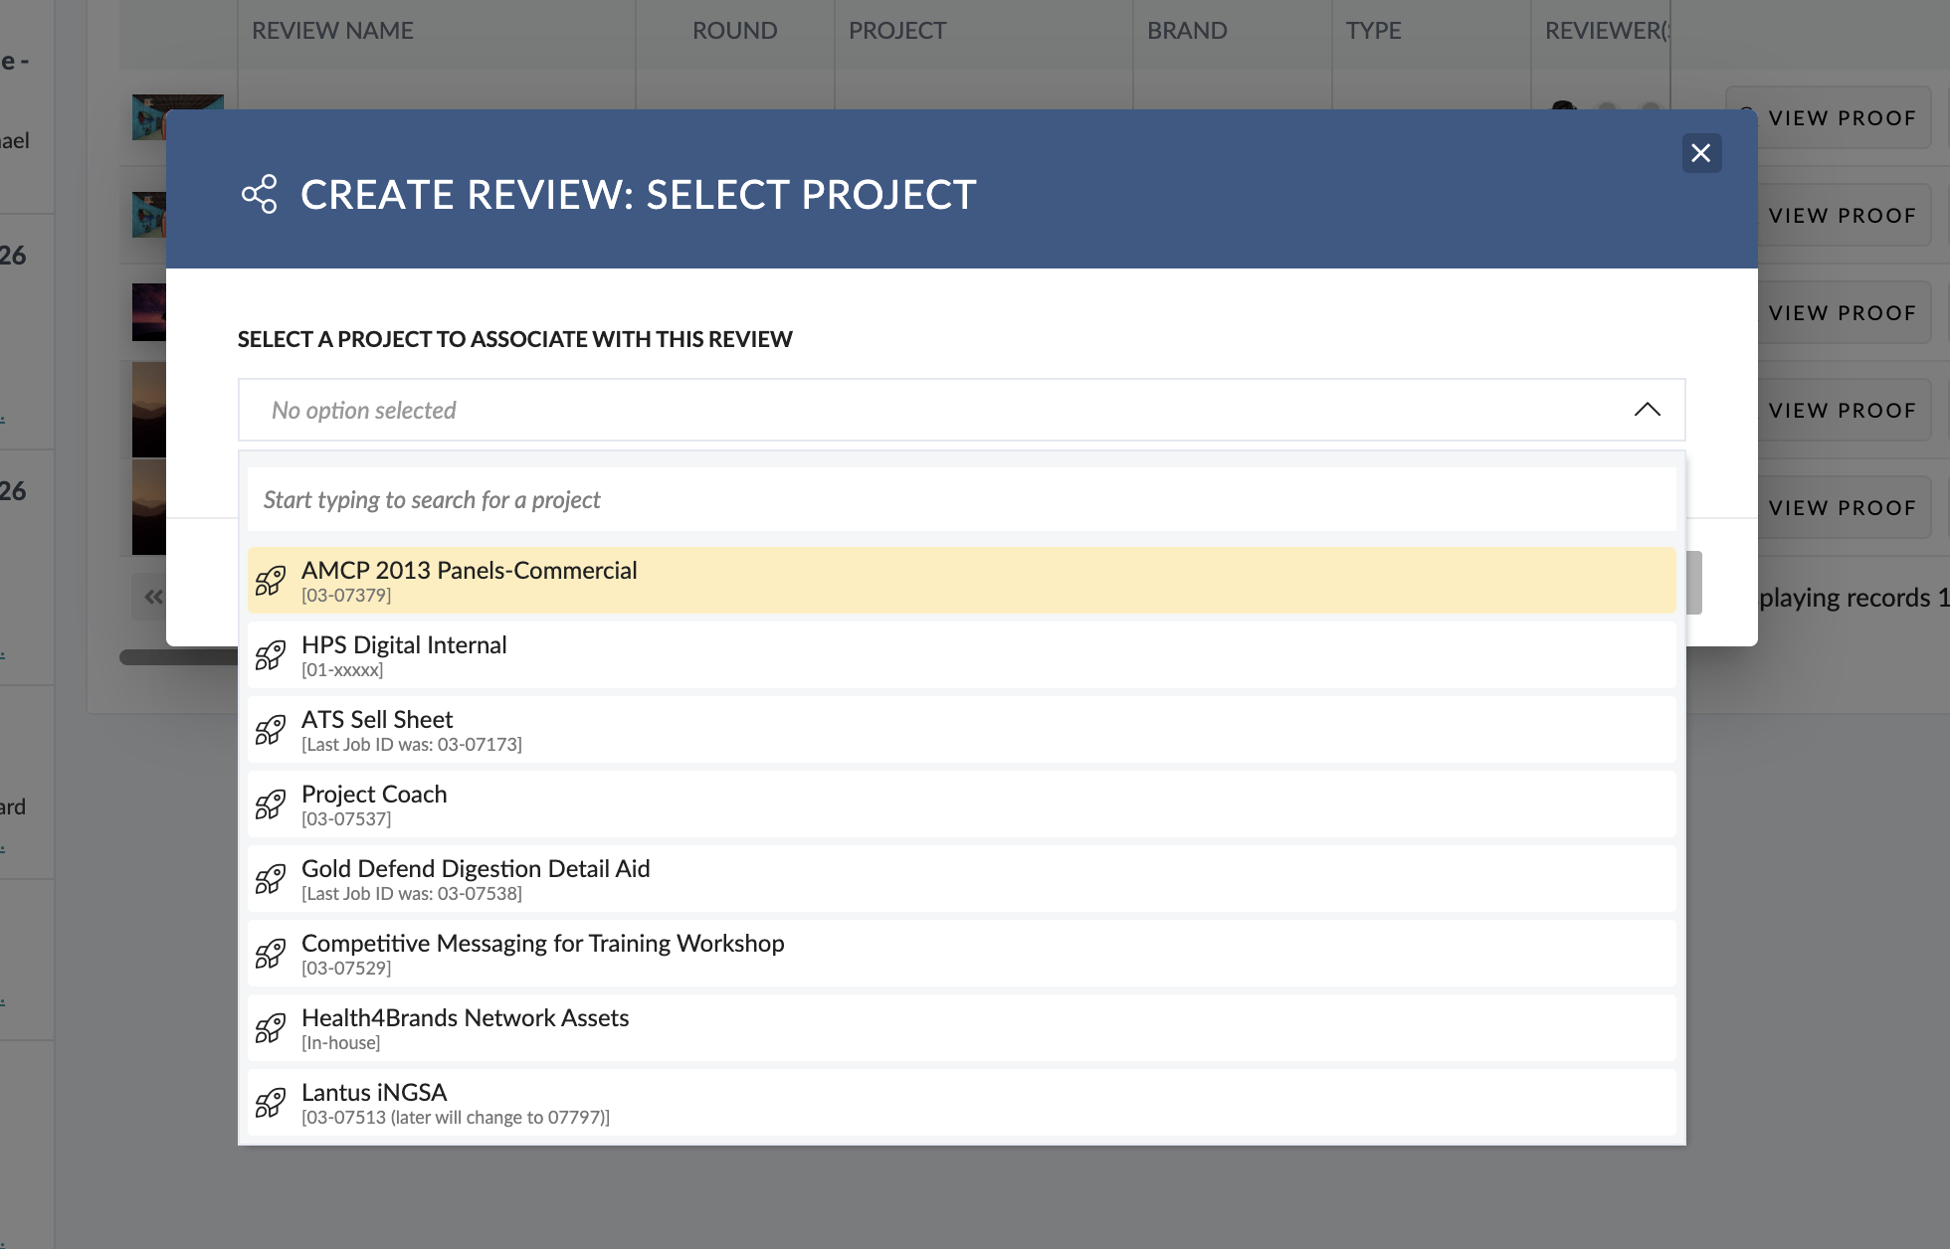Sort by REVIEW NAME column header
Screen dimensions: 1950x1249
(332, 31)
